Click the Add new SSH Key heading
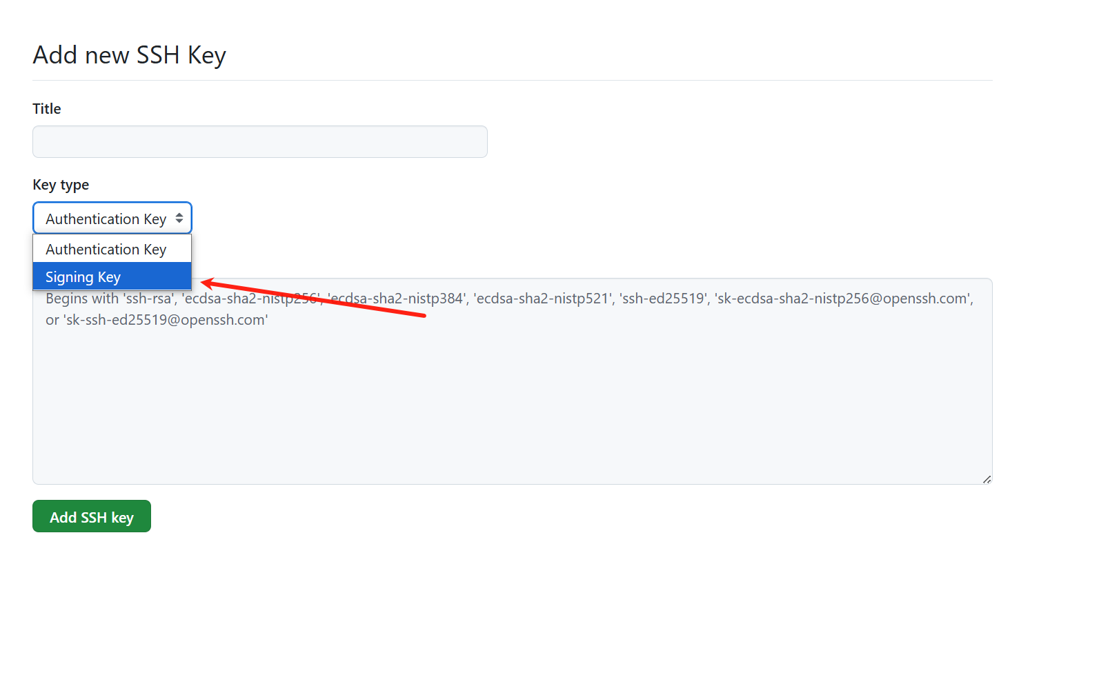Viewport: 1119px width, 675px height. coord(130,55)
